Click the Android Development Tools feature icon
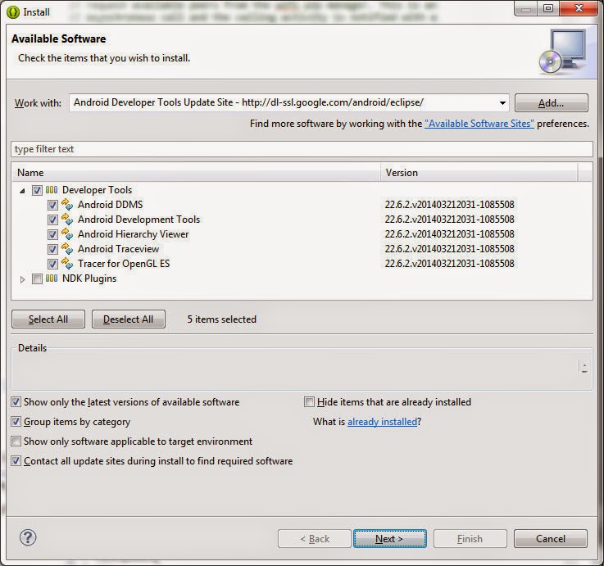This screenshot has width=604, height=566. 67,220
